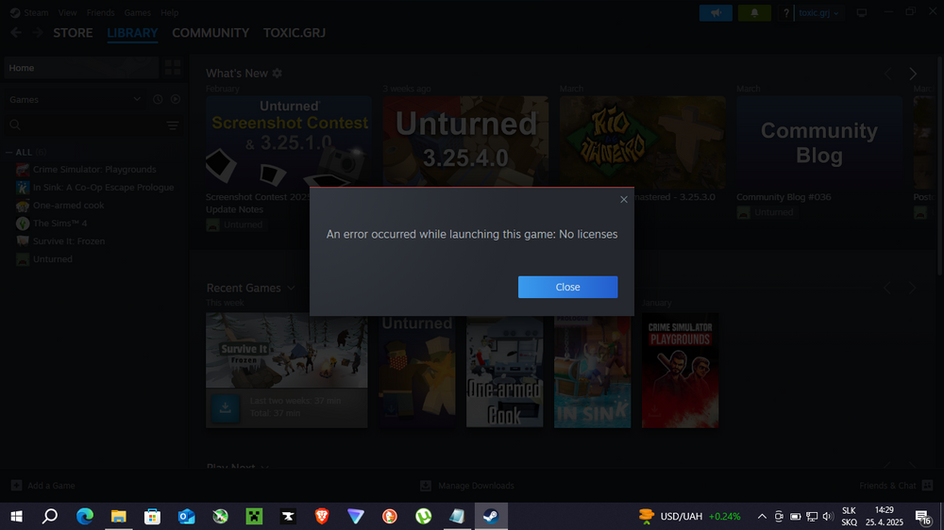Open the View menu
This screenshot has height=530, width=944.
pos(67,12)
